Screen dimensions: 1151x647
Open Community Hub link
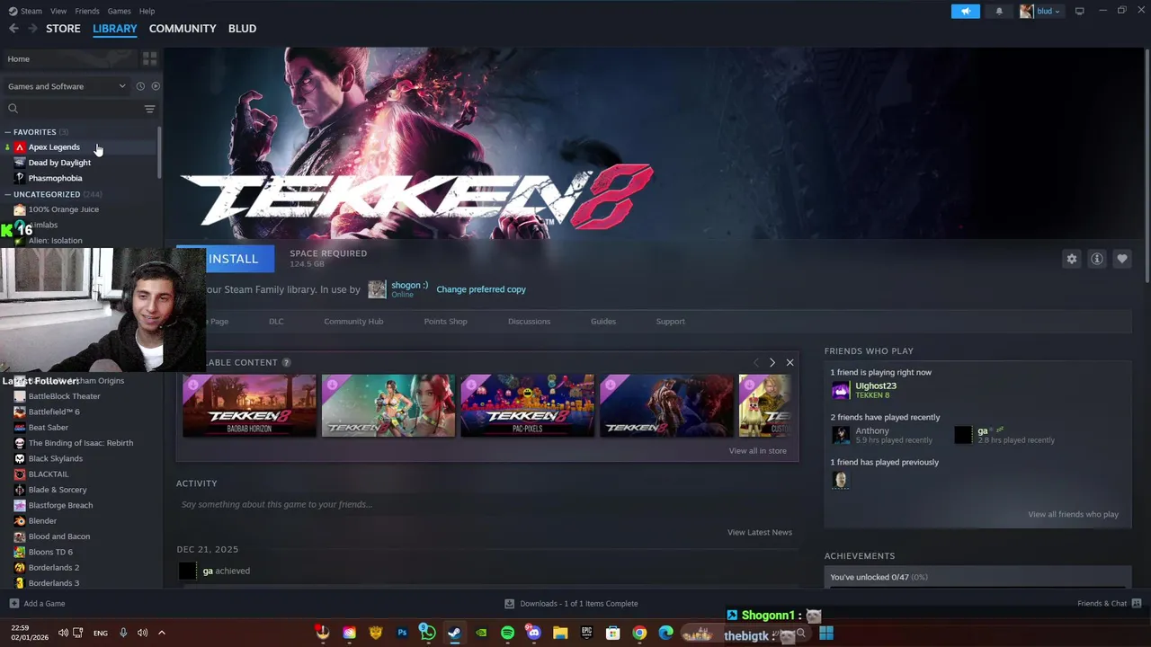[x=353, y=322]
